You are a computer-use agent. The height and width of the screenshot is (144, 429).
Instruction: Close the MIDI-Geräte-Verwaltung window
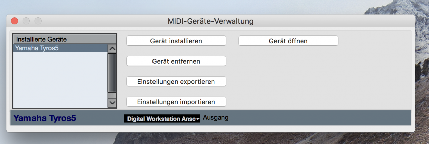15,21
